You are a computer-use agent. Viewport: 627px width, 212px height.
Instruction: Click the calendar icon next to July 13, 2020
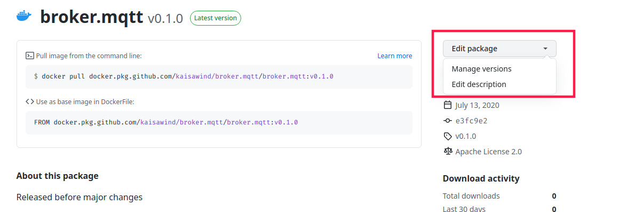(448, 105)
